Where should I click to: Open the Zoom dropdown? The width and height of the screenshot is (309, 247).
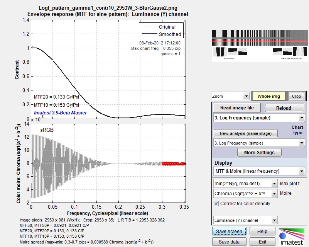[x=230, y=96]
